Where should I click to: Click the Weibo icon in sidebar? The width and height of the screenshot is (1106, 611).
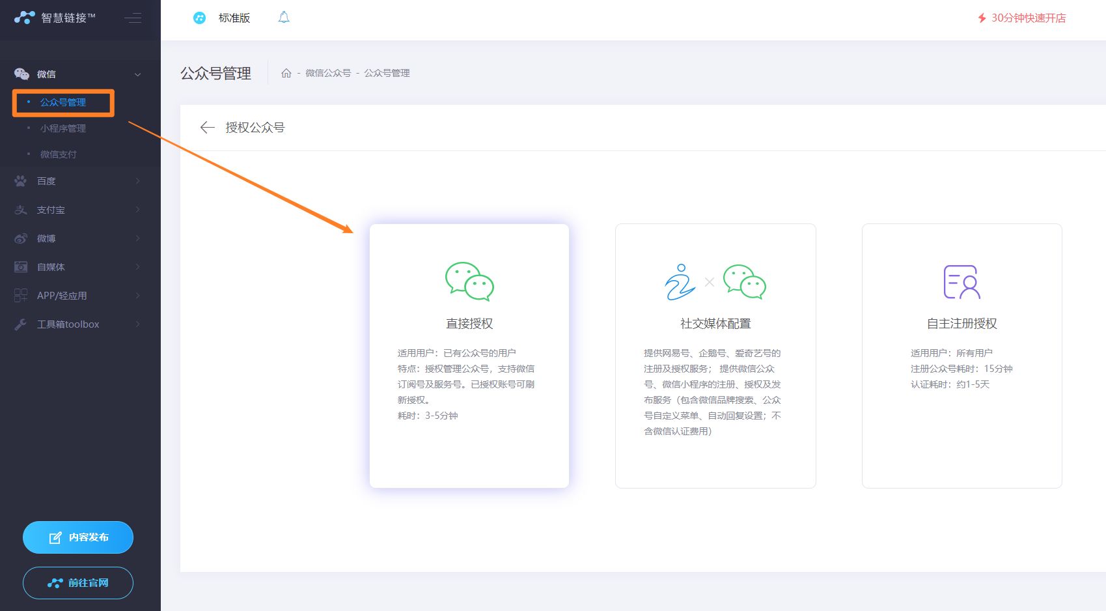tap(21, 238)
